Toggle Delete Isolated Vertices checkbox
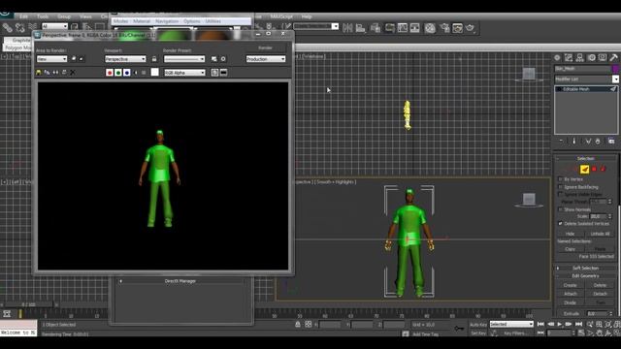 pos(561,224)
